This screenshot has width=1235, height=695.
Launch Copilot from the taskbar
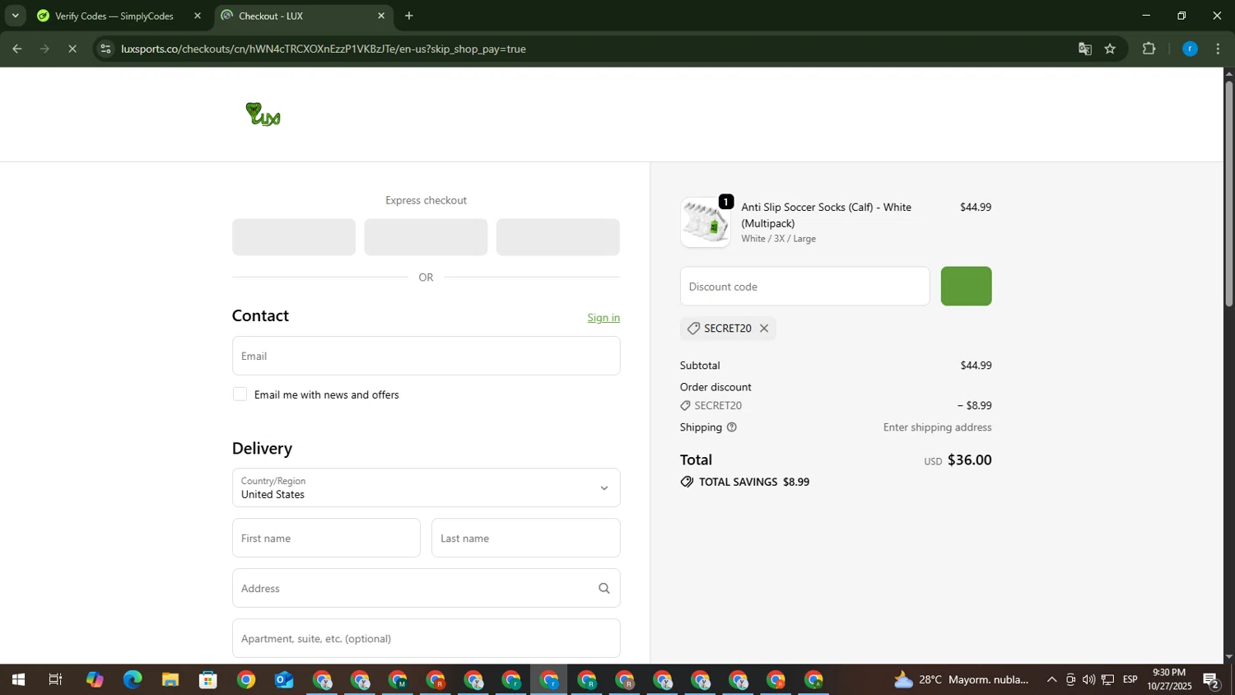[x=95, y=680]
